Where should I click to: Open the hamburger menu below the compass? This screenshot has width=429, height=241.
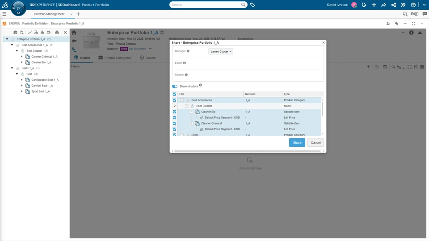4,14
